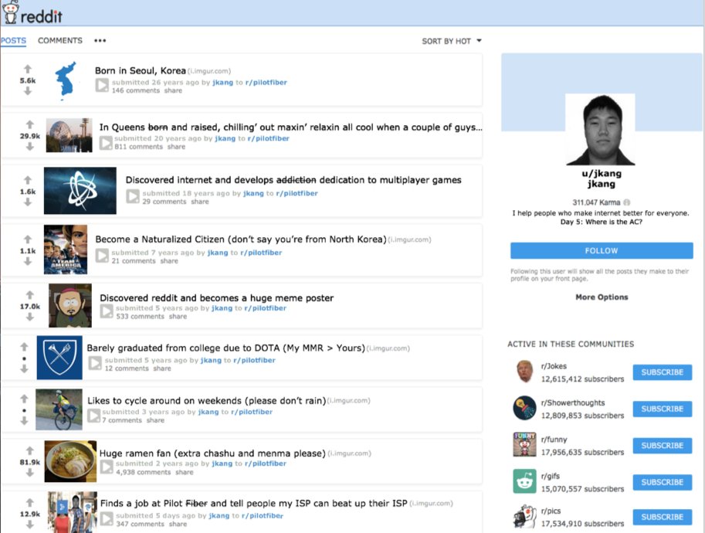Open '4,938 comments' on the ramen post

[143, 472]
